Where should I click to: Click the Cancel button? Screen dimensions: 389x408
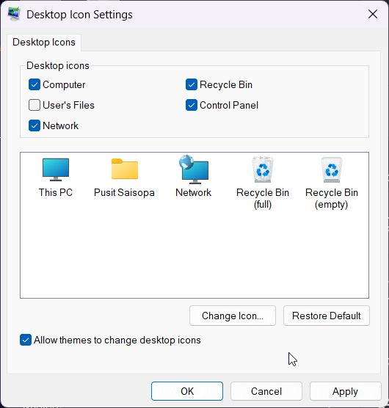[x=266, y=391]
